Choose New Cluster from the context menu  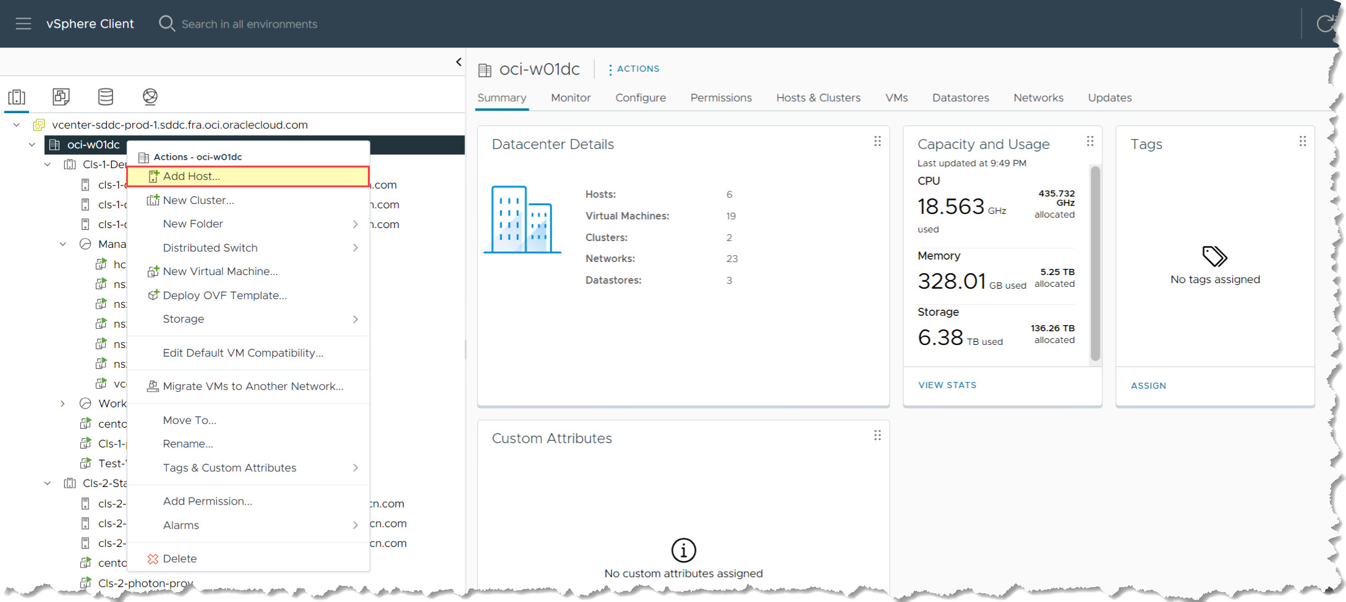coord(248,200)
